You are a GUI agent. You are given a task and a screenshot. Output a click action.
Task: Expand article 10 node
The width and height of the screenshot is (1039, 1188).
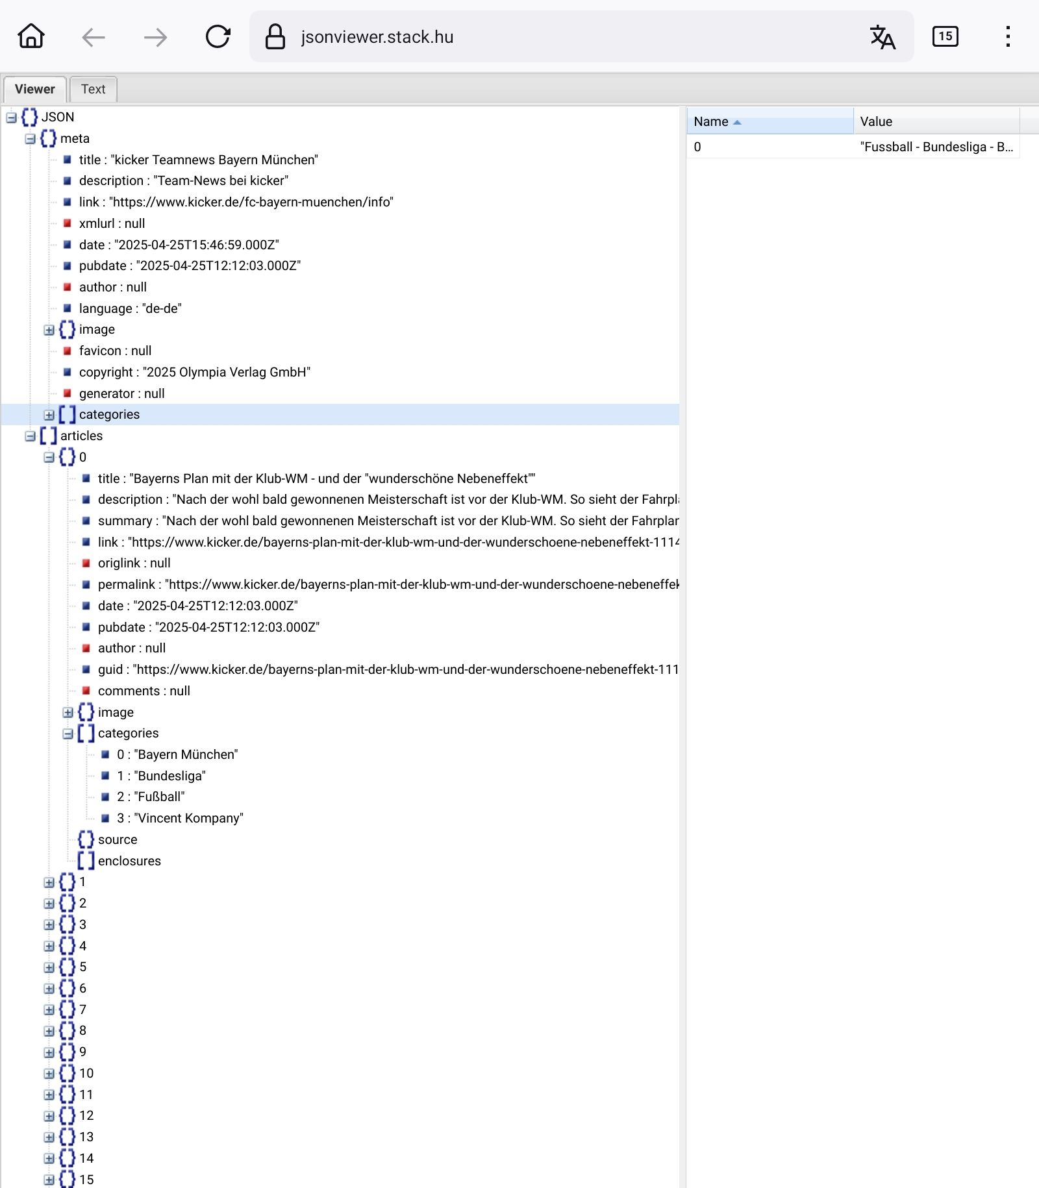tap(49, 1074)
